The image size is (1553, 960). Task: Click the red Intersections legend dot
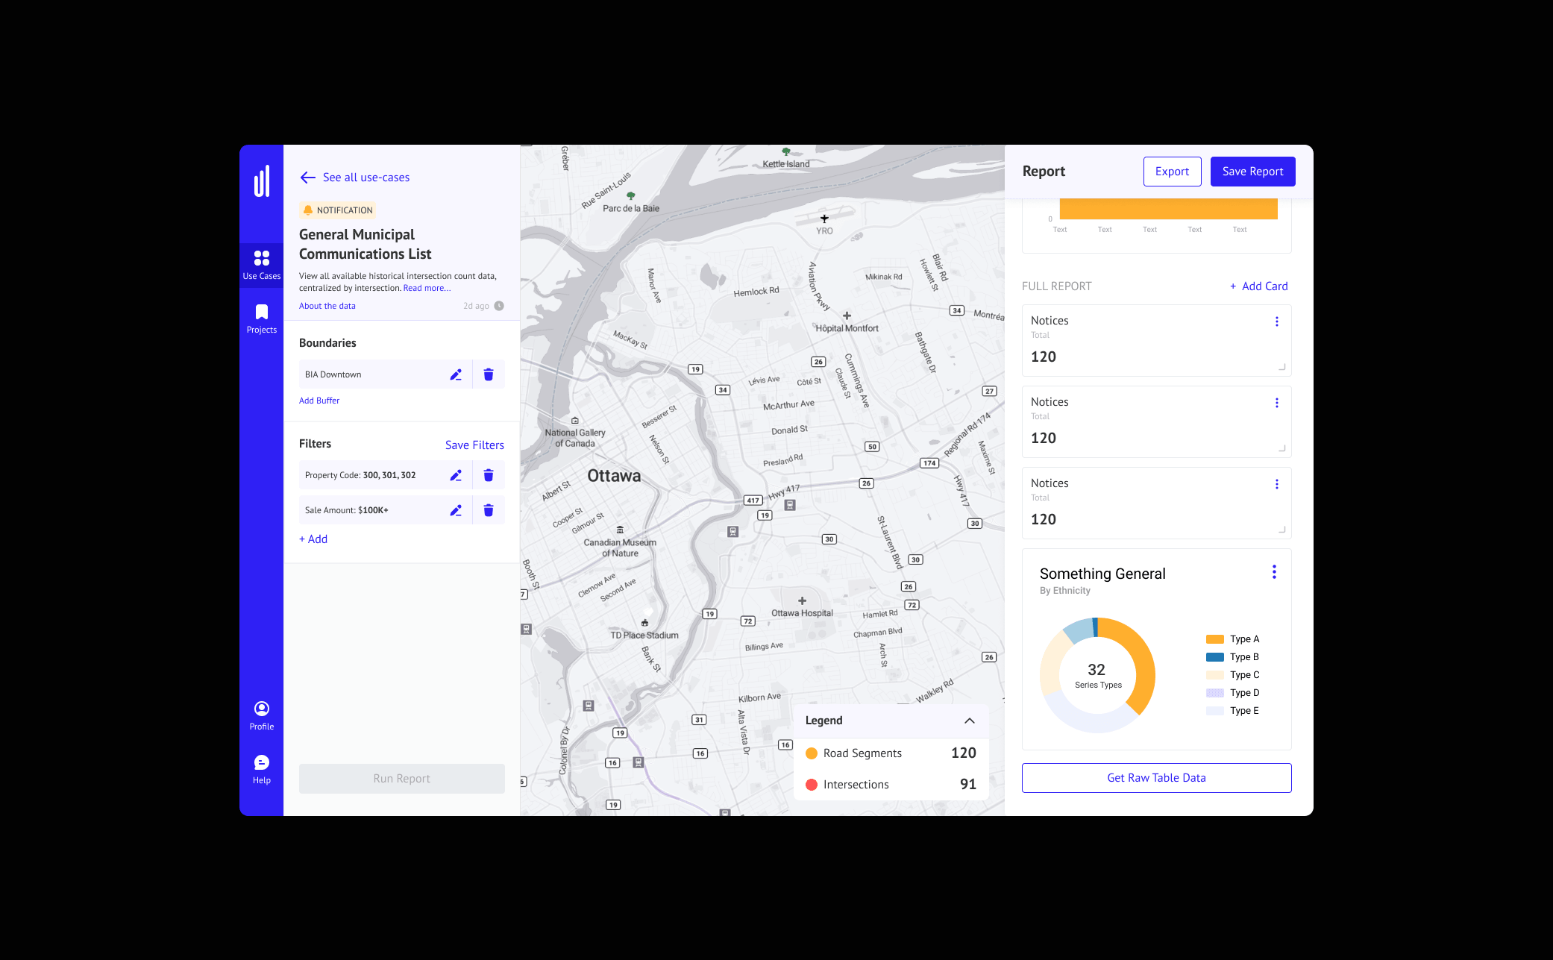[812, 785]
